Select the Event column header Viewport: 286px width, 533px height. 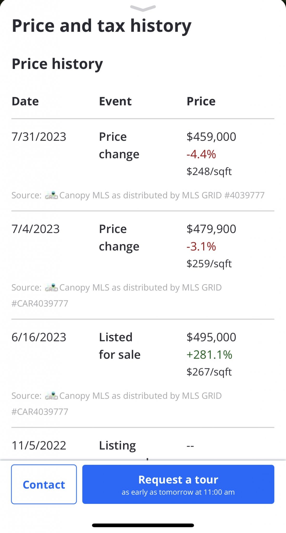pos(115,101)
